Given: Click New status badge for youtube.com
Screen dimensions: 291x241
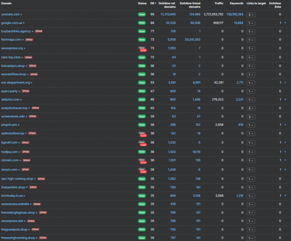Looking at the screenshot, I should coord(142,14).
